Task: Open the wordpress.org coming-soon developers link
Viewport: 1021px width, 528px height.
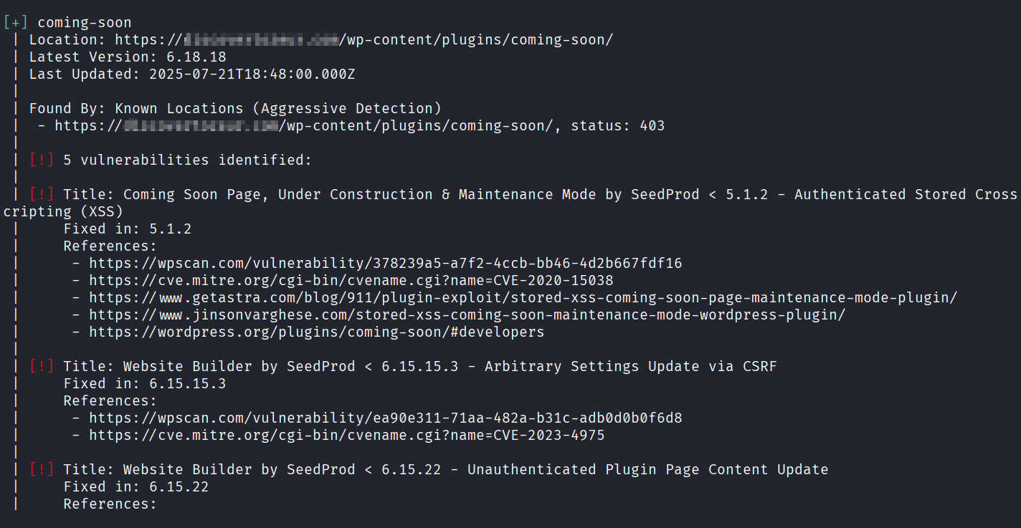Action: coord(316,332)
